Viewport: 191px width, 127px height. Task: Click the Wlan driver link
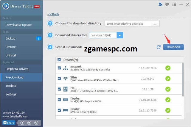click(x=74, y=77)
